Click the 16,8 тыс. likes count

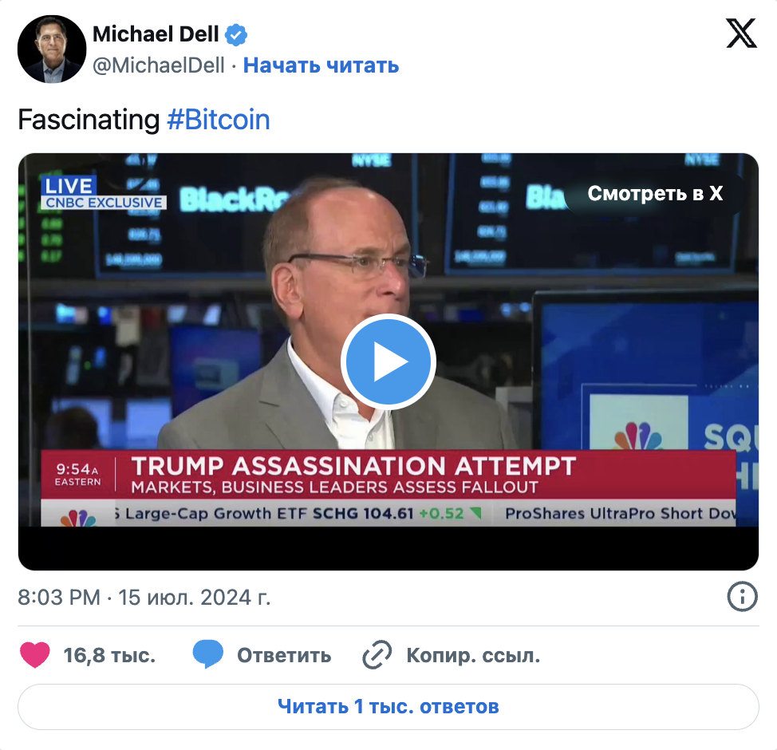(109, 655)
